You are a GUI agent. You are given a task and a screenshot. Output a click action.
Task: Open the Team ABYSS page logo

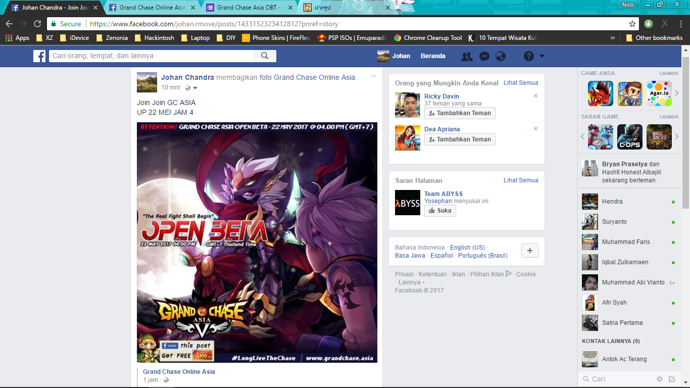click(408, 203)
